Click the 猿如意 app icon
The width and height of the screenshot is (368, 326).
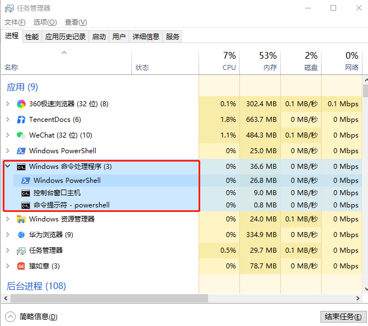point(21,266)
